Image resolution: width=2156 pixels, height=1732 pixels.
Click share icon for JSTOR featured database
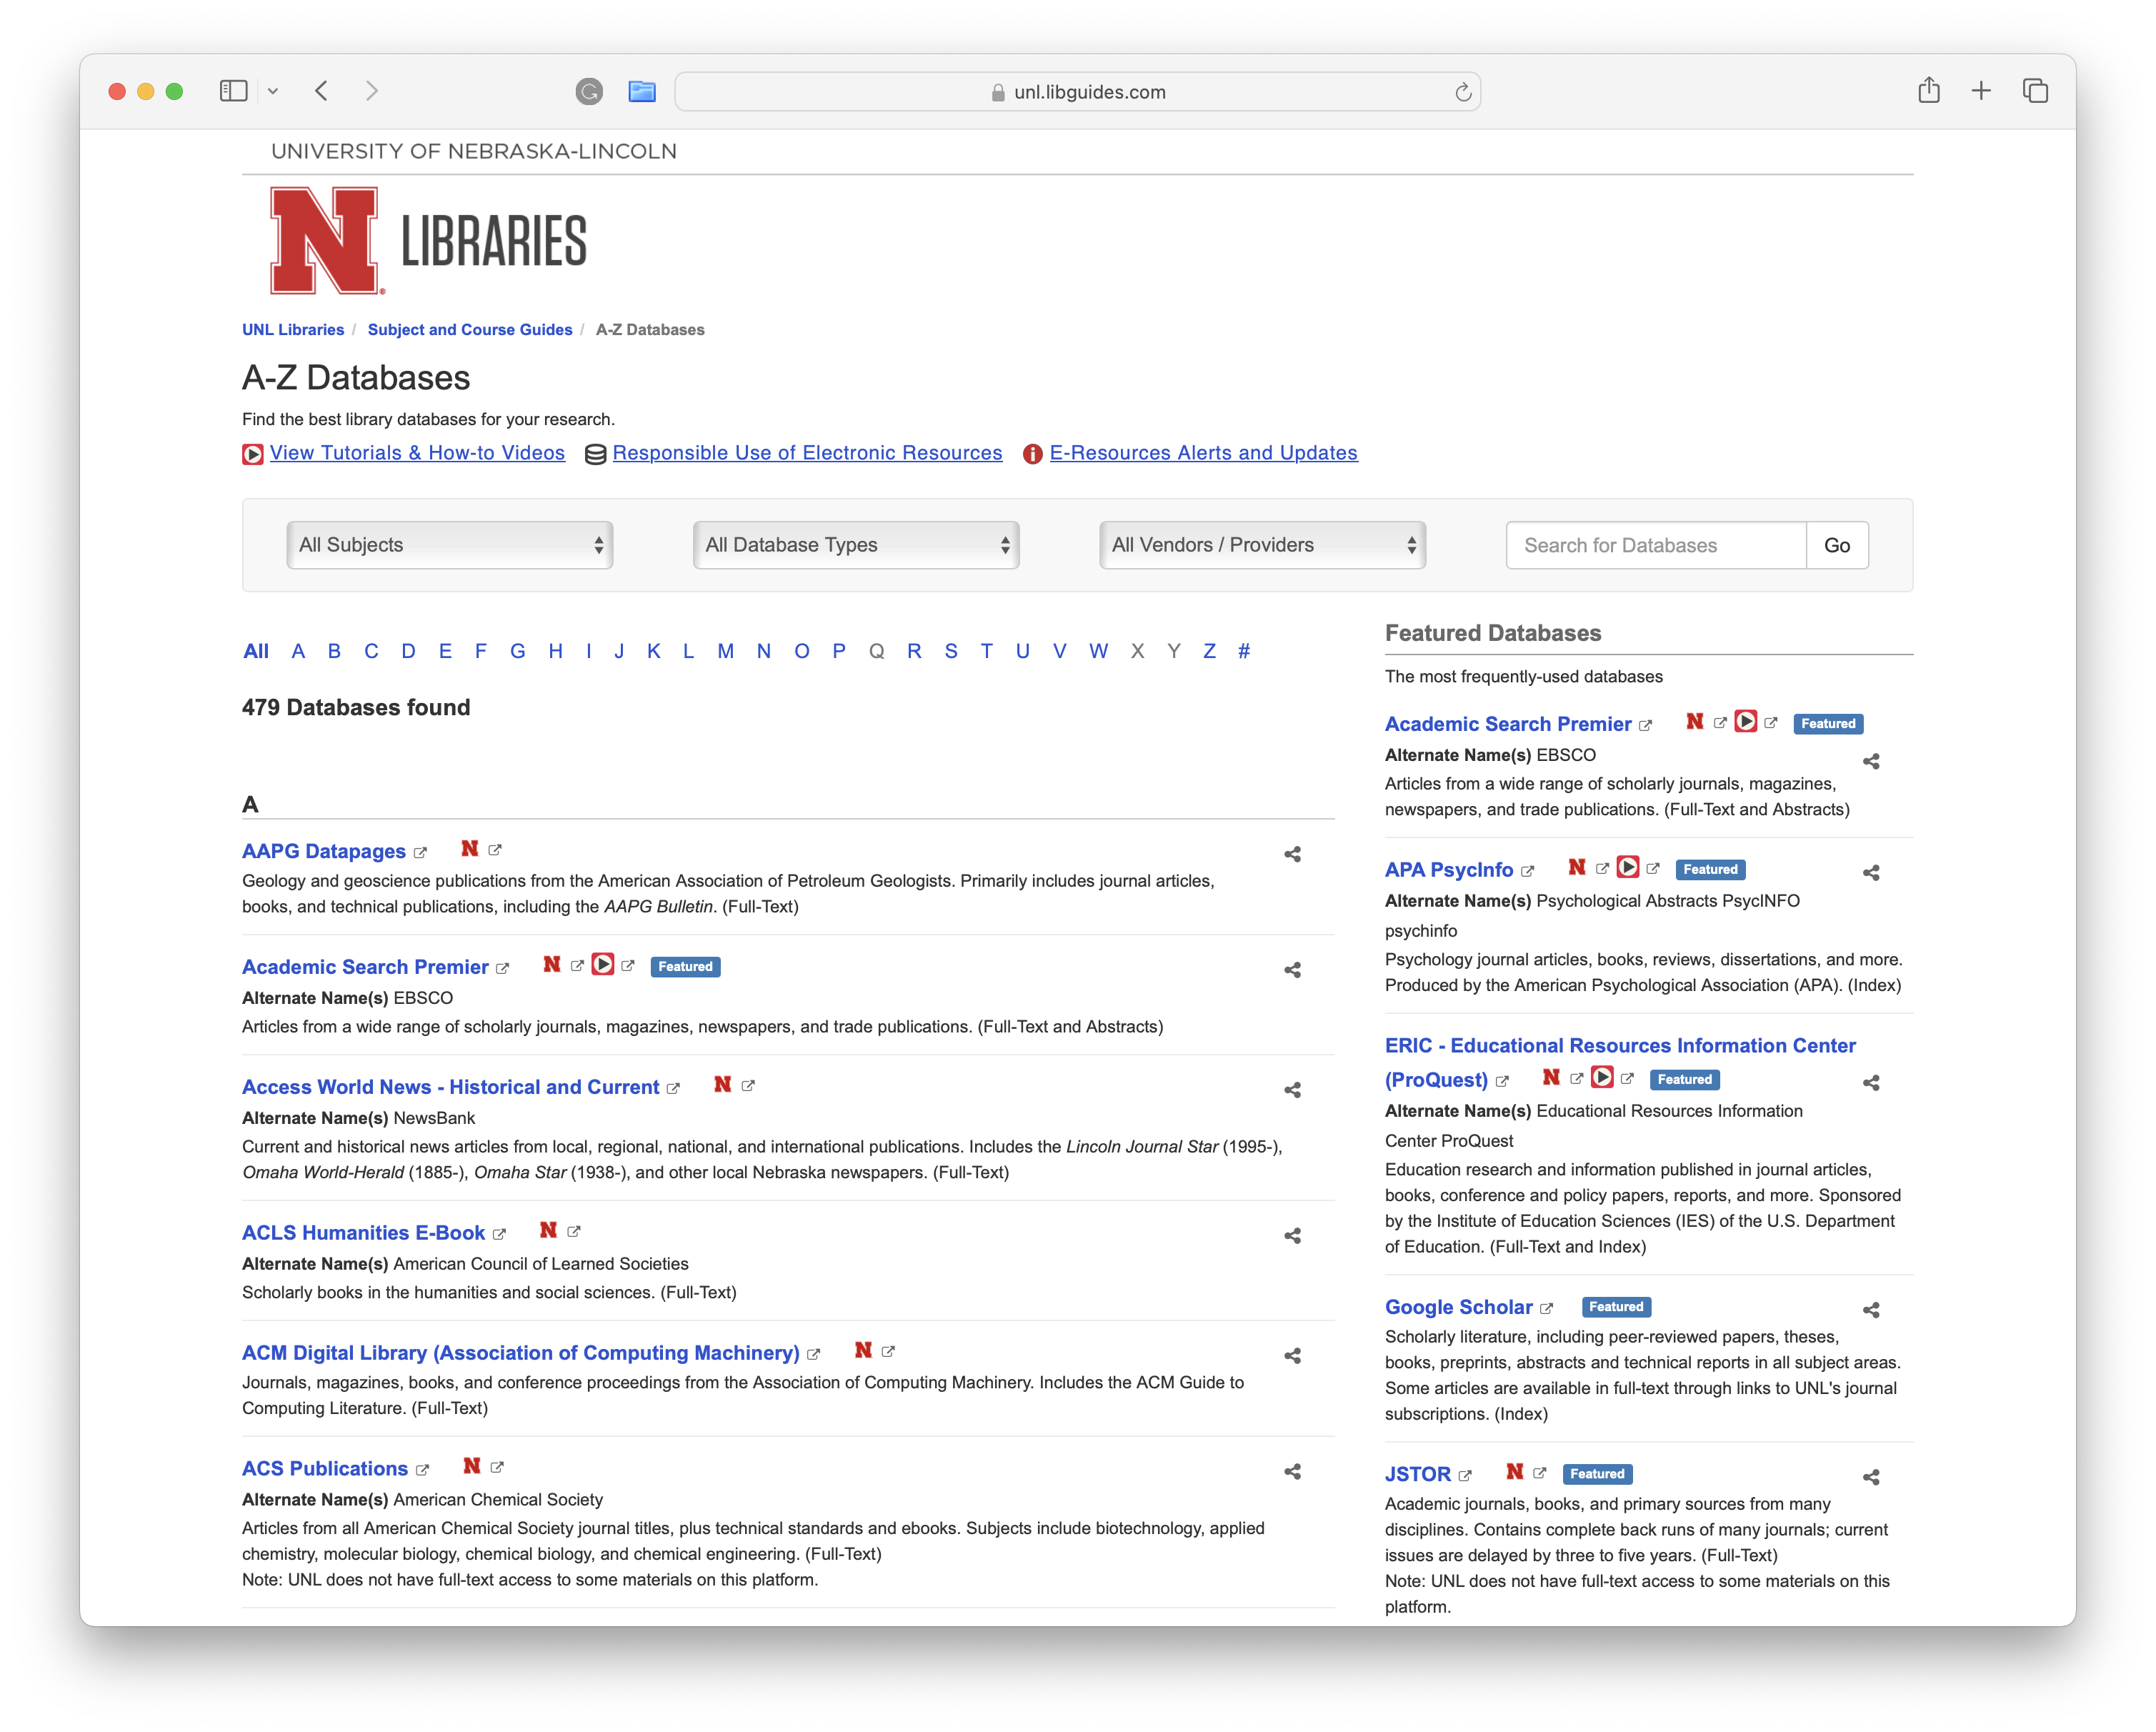[1871, 1477]
